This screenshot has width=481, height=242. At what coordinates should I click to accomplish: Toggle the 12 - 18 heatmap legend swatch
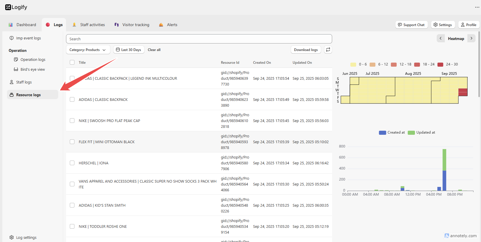click(x=394, y=64)
